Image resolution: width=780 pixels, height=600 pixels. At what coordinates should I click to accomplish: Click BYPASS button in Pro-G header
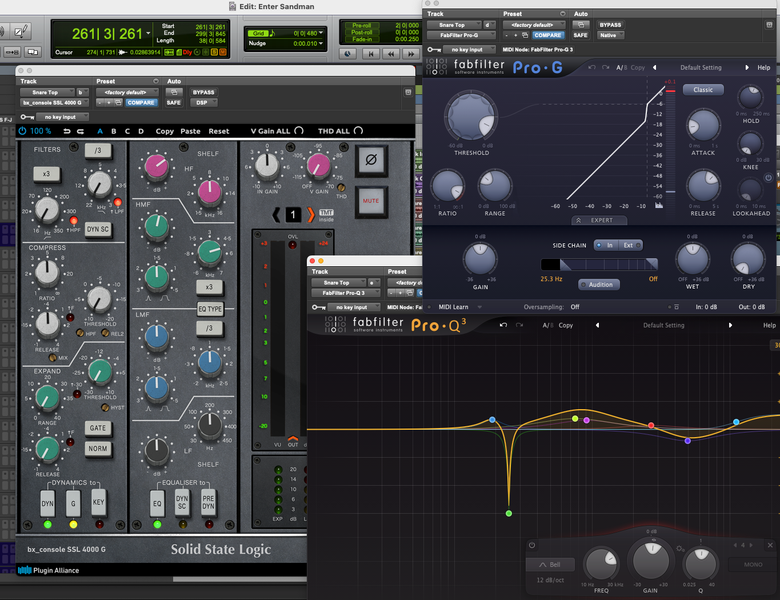click(x=610, y=25)
